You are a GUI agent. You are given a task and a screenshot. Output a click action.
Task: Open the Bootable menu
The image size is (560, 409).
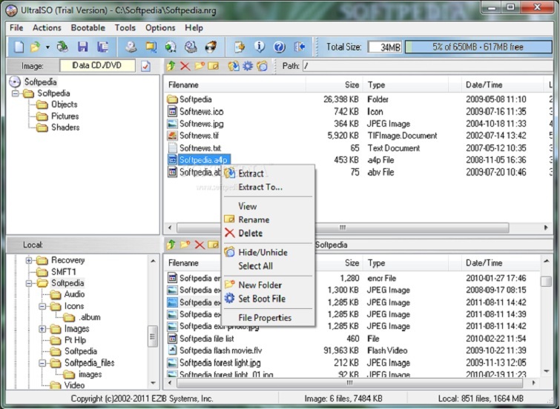pos(88,27)
